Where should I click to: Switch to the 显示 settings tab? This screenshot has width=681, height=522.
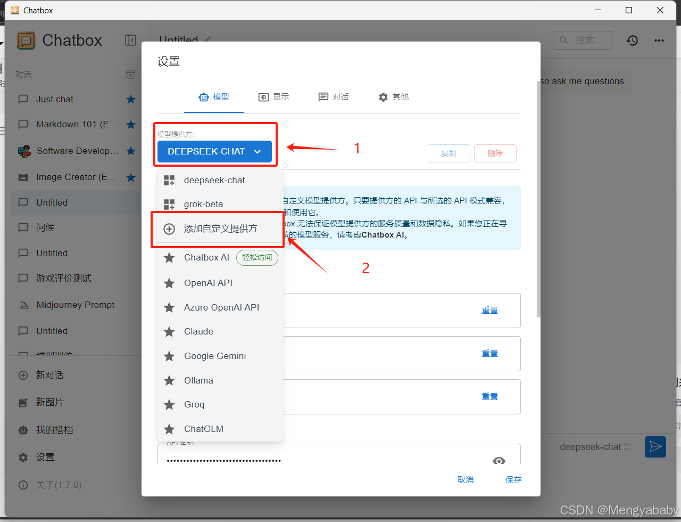(x=273, y=97)
